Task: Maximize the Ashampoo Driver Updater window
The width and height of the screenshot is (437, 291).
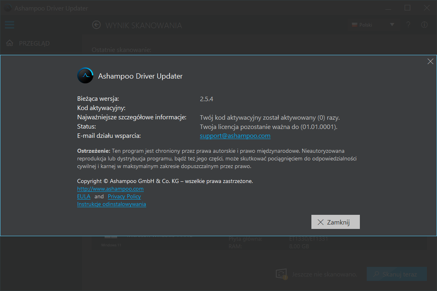Action: (408, 8)
